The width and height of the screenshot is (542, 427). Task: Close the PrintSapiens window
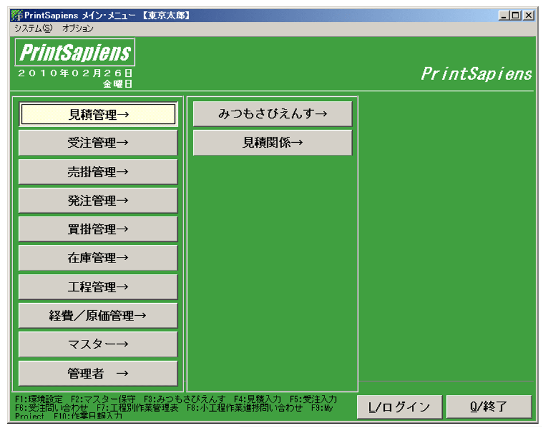(528, 15)
